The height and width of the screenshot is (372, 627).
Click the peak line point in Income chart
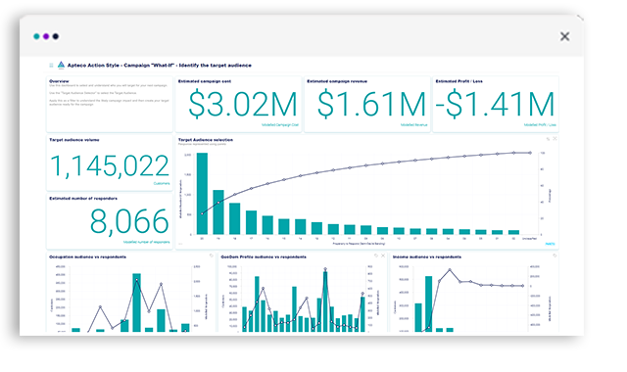pos(450,270)
